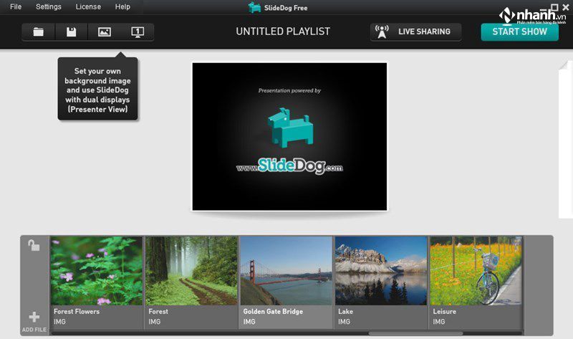Click the 'Lake' caption text
Image resolution: width=573 pixels, height=339 pixels.
point(345,312)
